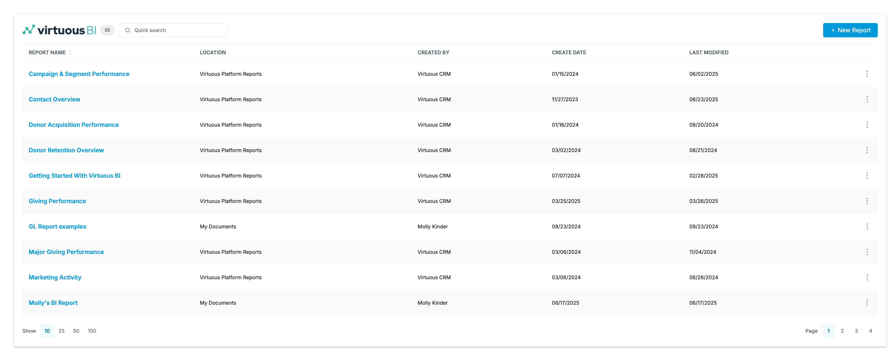The height and width of the screenshot is (355, 896).
Task: Click Virtuous CRM in Donor Retention Overview row
Action: pyautogui.click(x=434, y=150)
